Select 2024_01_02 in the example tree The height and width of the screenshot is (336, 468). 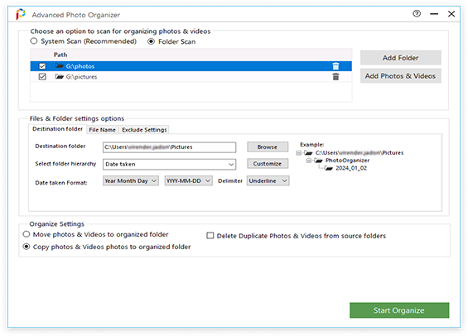click(x=351, y=168)
